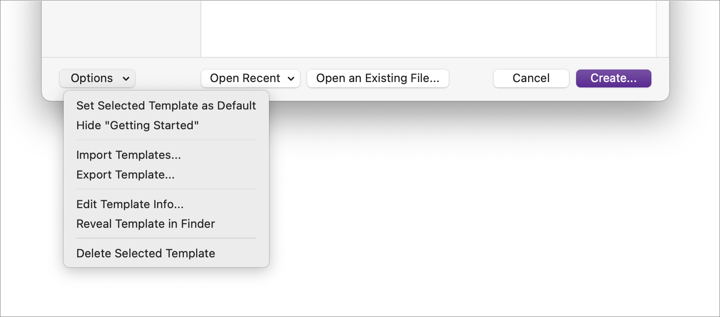Click the gray category sidebar panel
This screenshot has width=720, height=317.
click(x=121, y=28)
